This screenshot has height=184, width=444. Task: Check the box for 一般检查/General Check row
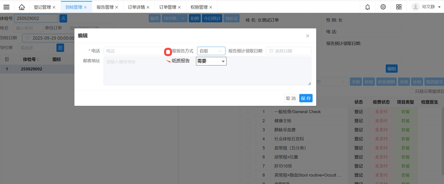point(248,112)
